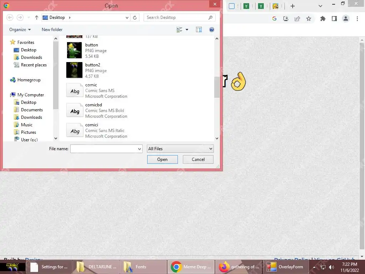Screen dimensions: 365x274
Task: Click the network icon in system tray
Action: pyautogui.click(x=323, y=267)
